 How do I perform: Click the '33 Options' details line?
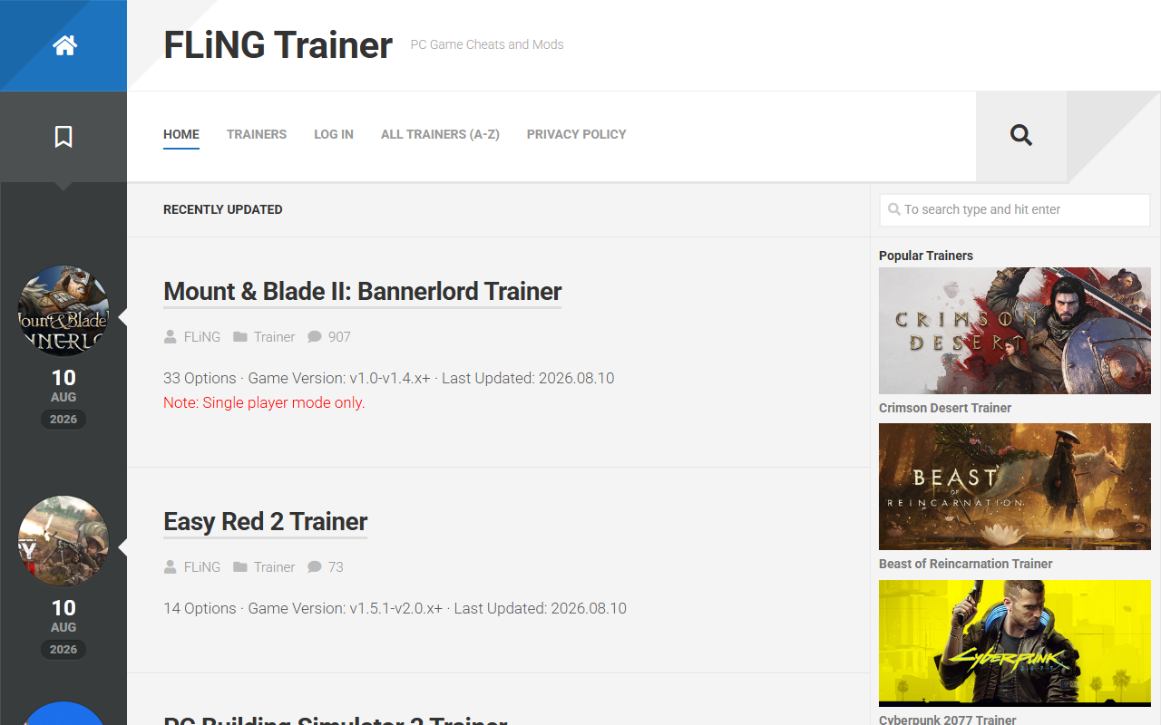click(389, 379)
